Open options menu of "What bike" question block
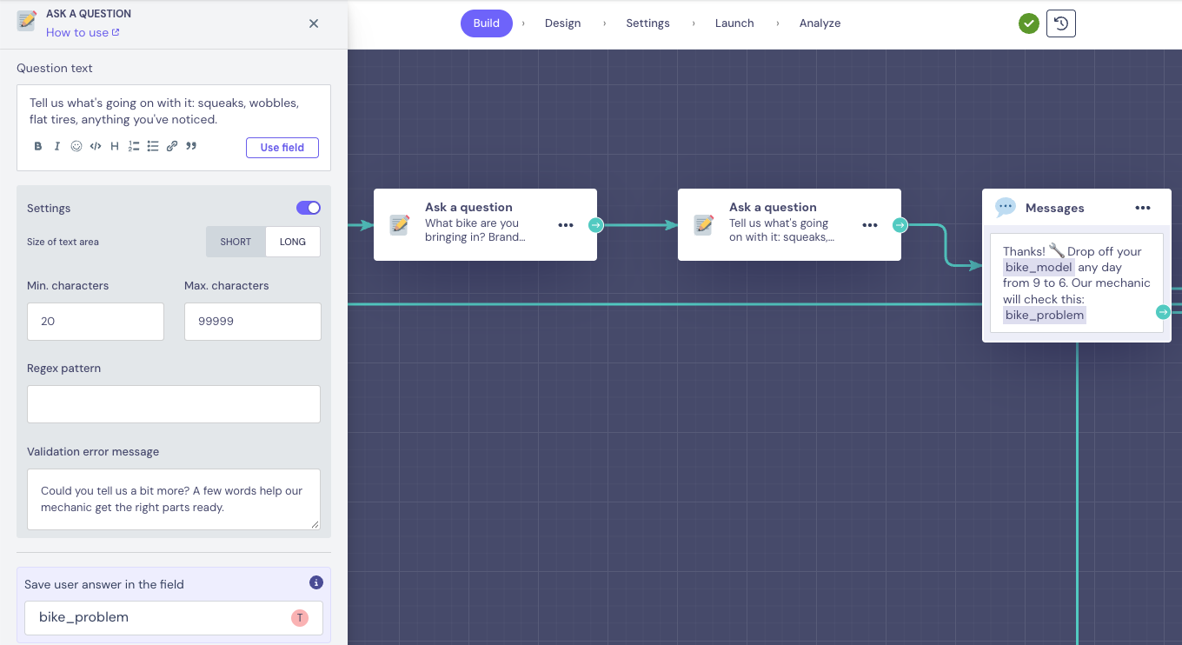1182x645 pixels. [566, 225]
